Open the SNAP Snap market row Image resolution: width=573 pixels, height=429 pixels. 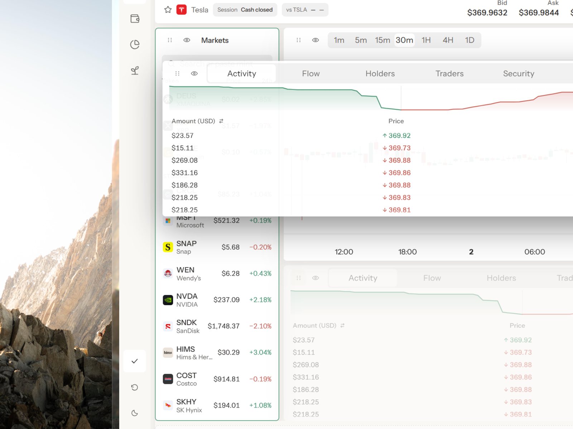[x=217, y=247]
